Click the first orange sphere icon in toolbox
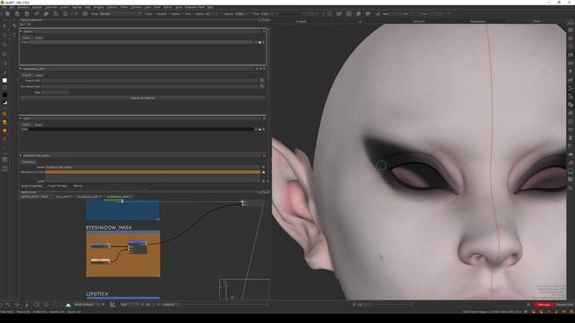Viewport: 575px width, 323px height. coord(4,114)
